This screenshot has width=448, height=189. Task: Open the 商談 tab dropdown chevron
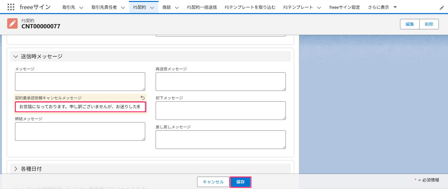point(177,7)
